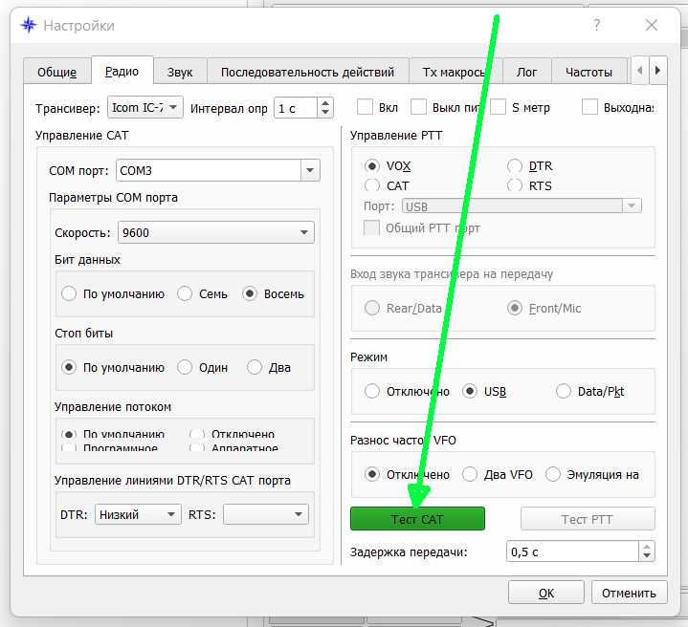Open the COM порт dropdown
The height and width of the screenshot is (627, 688).
(x=309, y=171)
